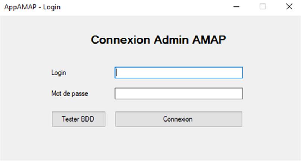Viewport: 301px width, 161px height.
Task: Click the greyed-out maximize icon
Action: point(263,7)
